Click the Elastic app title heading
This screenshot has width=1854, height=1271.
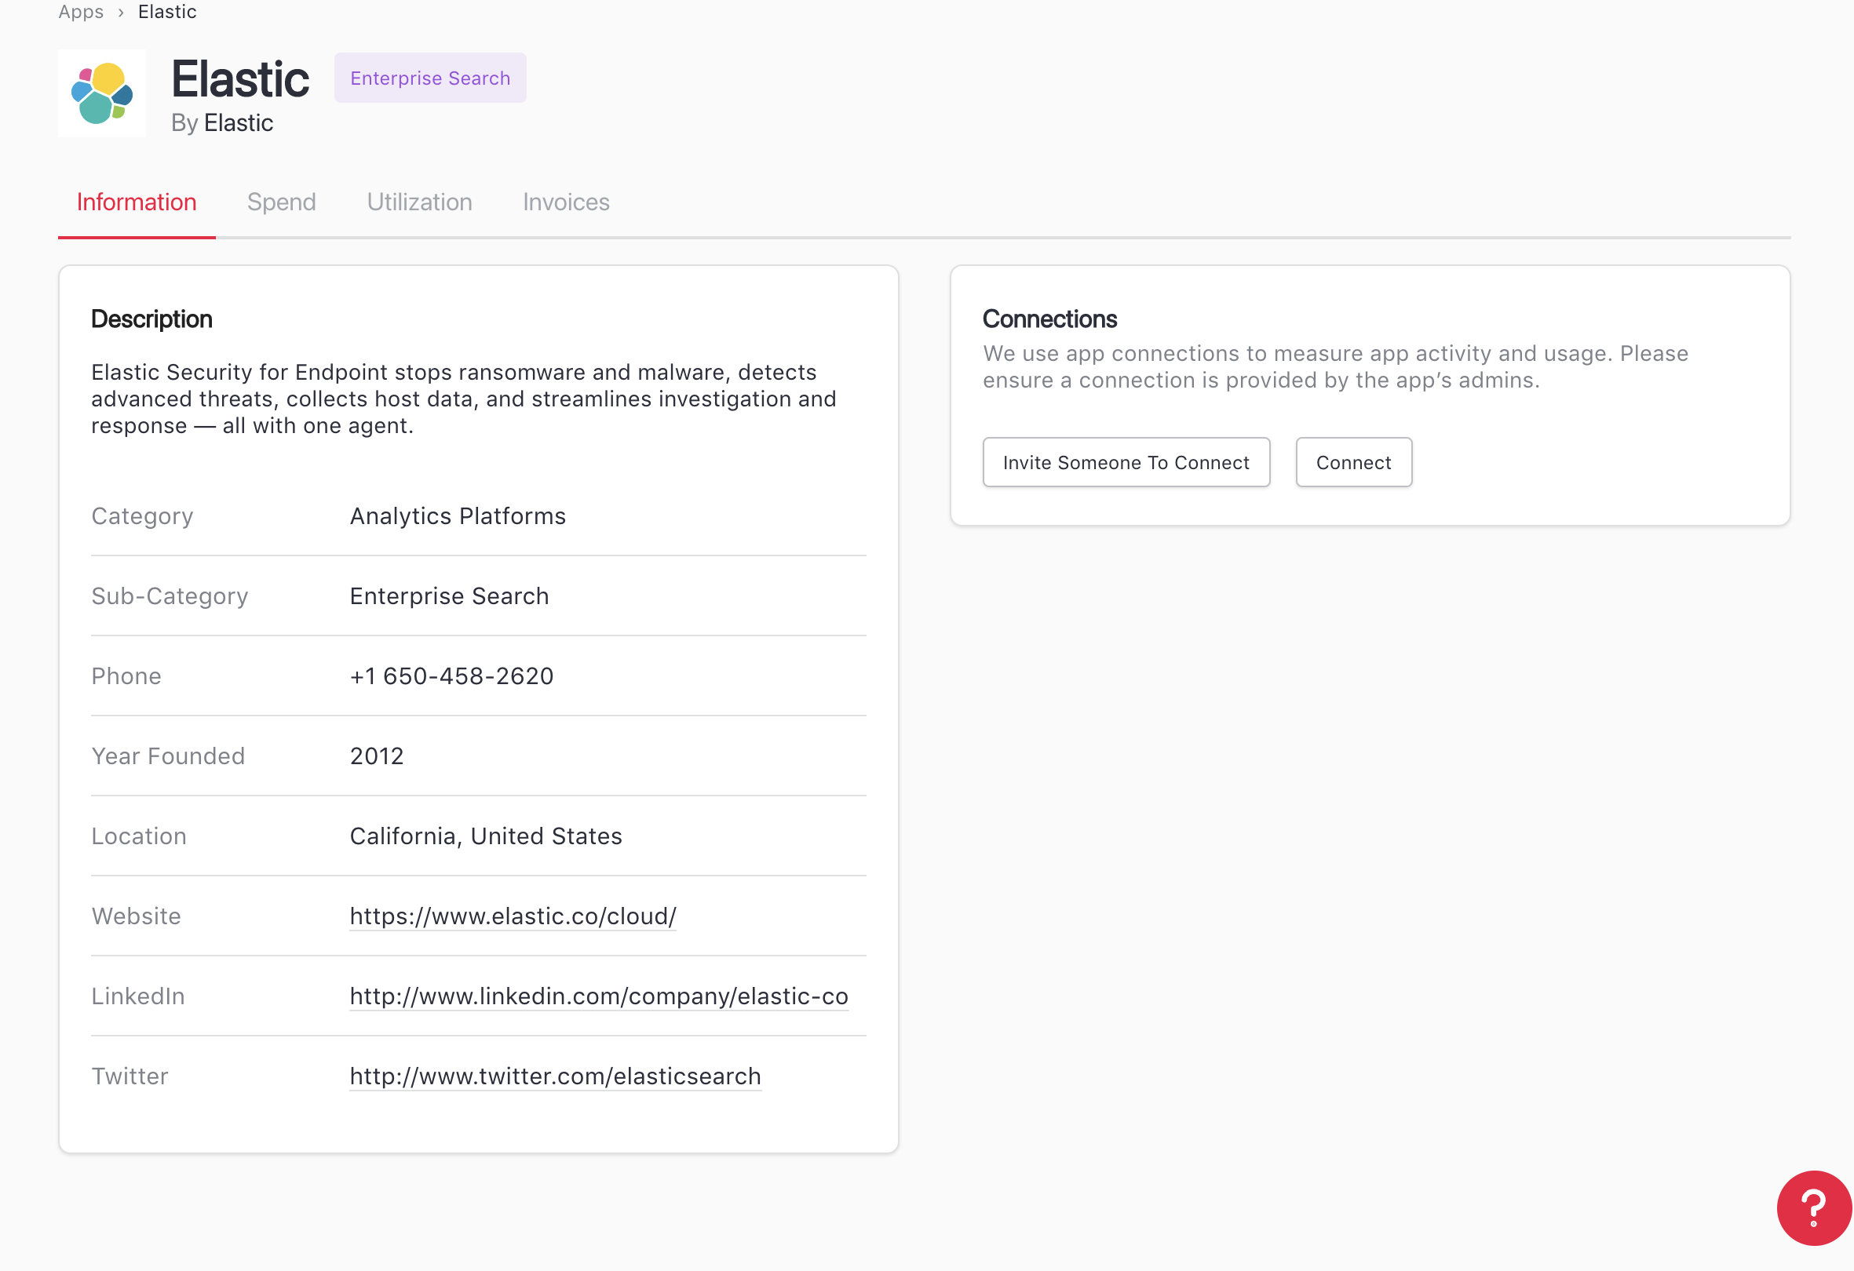point(240,80)
